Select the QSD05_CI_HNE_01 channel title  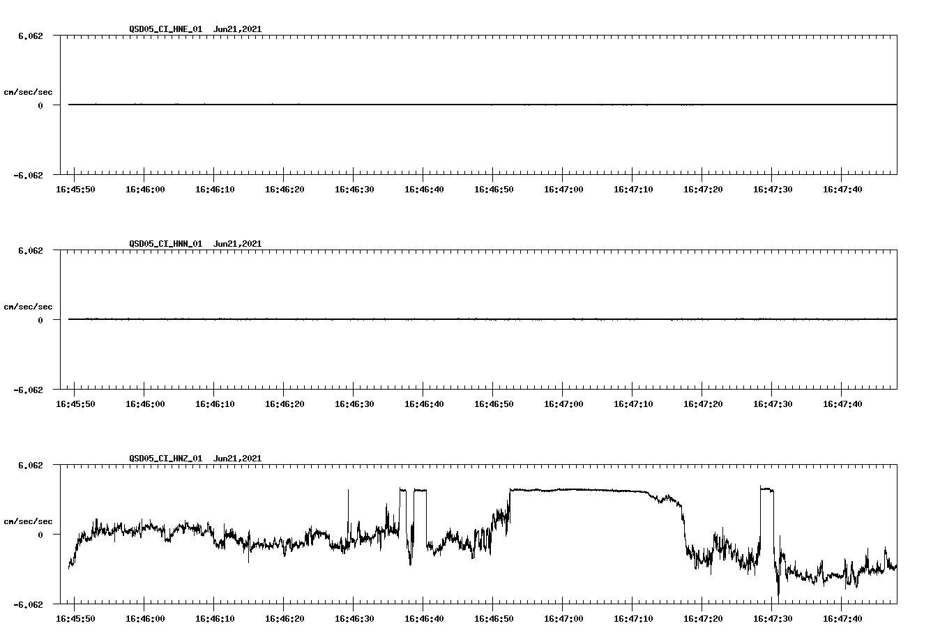(166, 29)
